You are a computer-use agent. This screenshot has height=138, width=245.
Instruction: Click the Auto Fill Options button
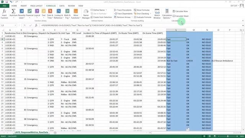pos(188,130)
